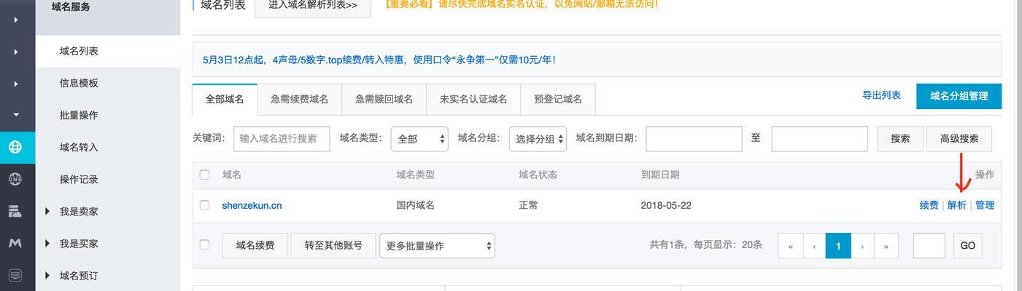Click the 导出列表 link

881,95
